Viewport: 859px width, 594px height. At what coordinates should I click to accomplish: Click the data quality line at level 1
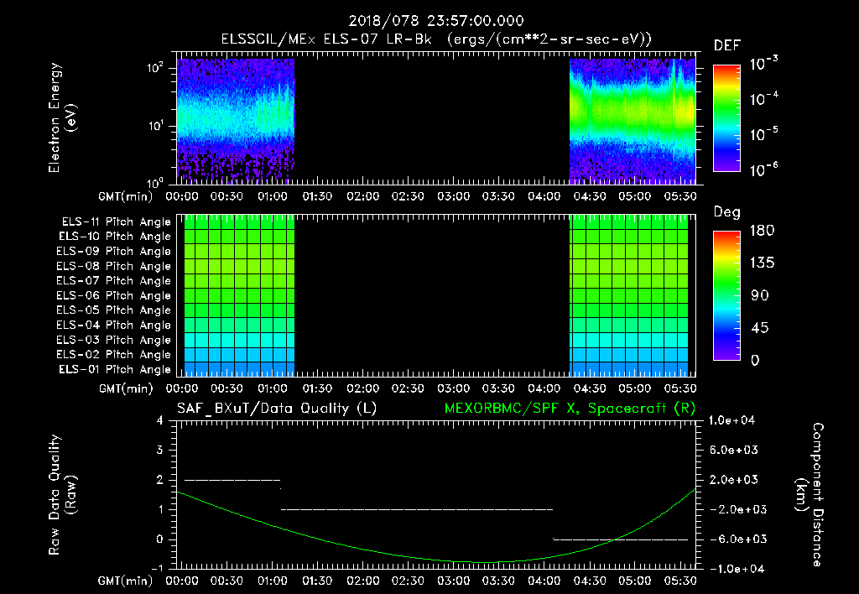coord(417,509)
